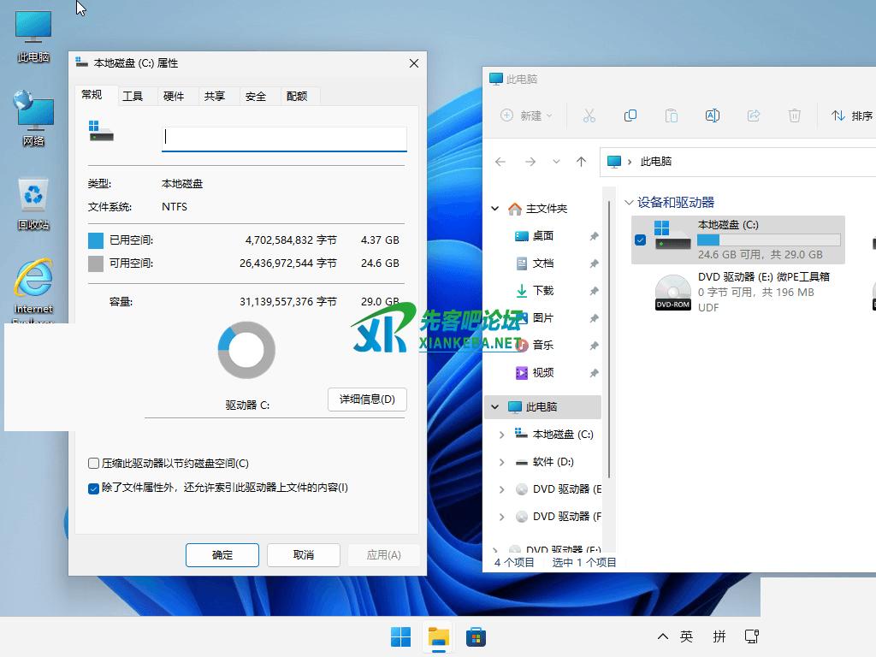Image resolution: width=876 pixels, height=657 pixels.
Task: Uncheck allow file content indexing checkbox
Action: tap(94, 488)
